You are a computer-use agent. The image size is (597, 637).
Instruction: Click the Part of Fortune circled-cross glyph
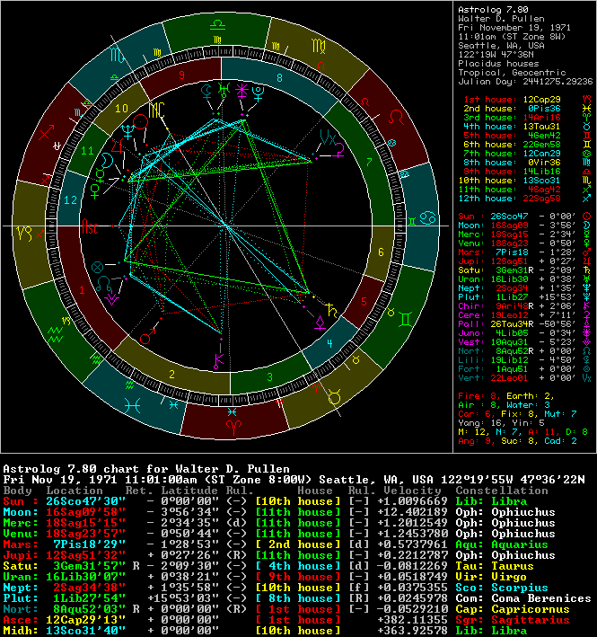point(97,267)
